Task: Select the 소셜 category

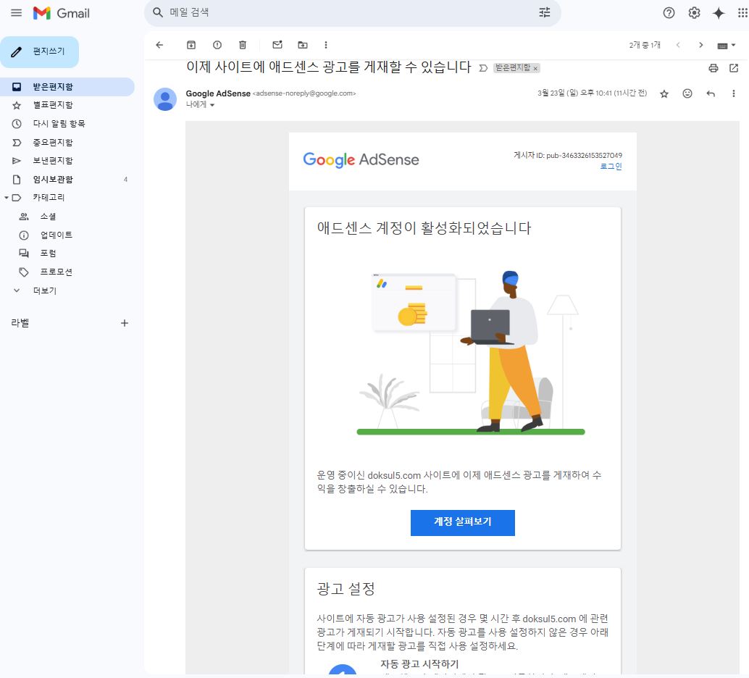Action: click(x=67, y=217)
